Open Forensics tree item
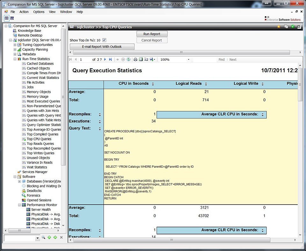 pyautogui.click(x=33, y=195)
